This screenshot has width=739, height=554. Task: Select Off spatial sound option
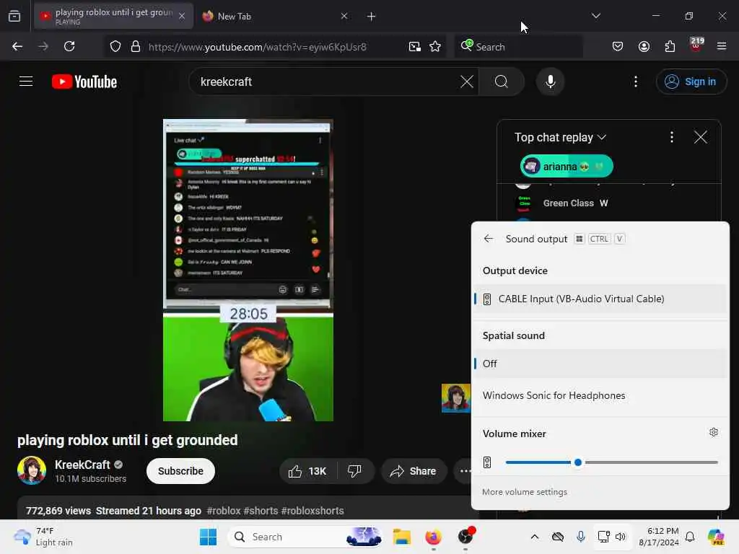[x=600, y=364]
